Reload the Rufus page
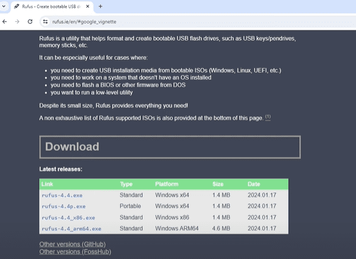Image resolution: width=356 pixels, height=259 pixels. [x=29, y=21]
